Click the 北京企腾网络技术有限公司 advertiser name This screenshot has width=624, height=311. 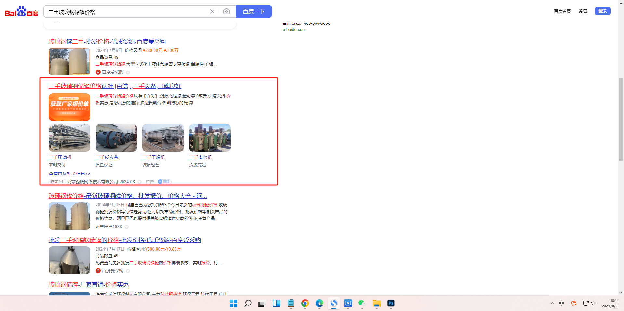tap(93, 182)
